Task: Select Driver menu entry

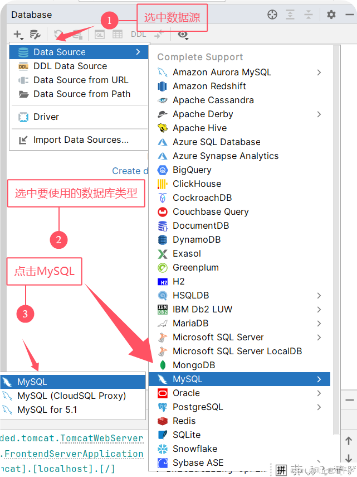Action: coord(79,117)
